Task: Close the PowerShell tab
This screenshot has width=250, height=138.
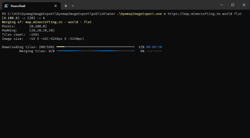Action: click(55, 6)
